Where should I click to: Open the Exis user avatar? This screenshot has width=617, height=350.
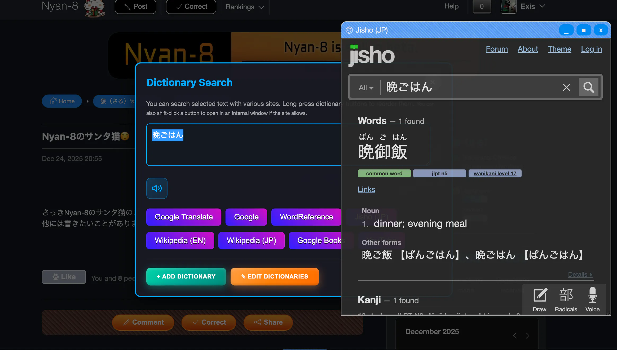coord(508,6)
